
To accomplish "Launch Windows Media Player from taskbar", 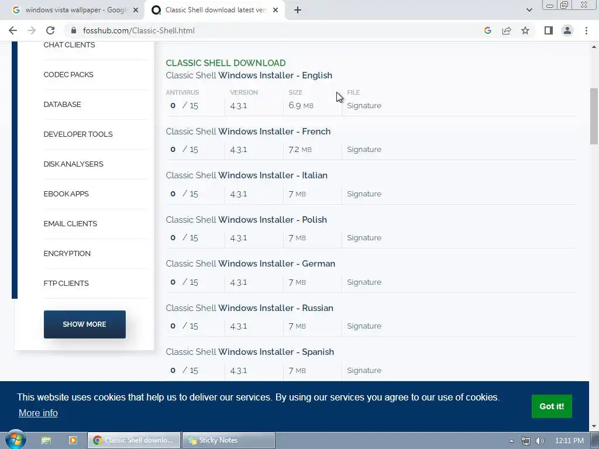I will click(73, 440).
